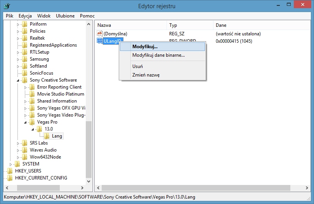Collapse the 13.0 tree node
The height and width of the screenshot is (204, 314).
click(x=33, y=129)
